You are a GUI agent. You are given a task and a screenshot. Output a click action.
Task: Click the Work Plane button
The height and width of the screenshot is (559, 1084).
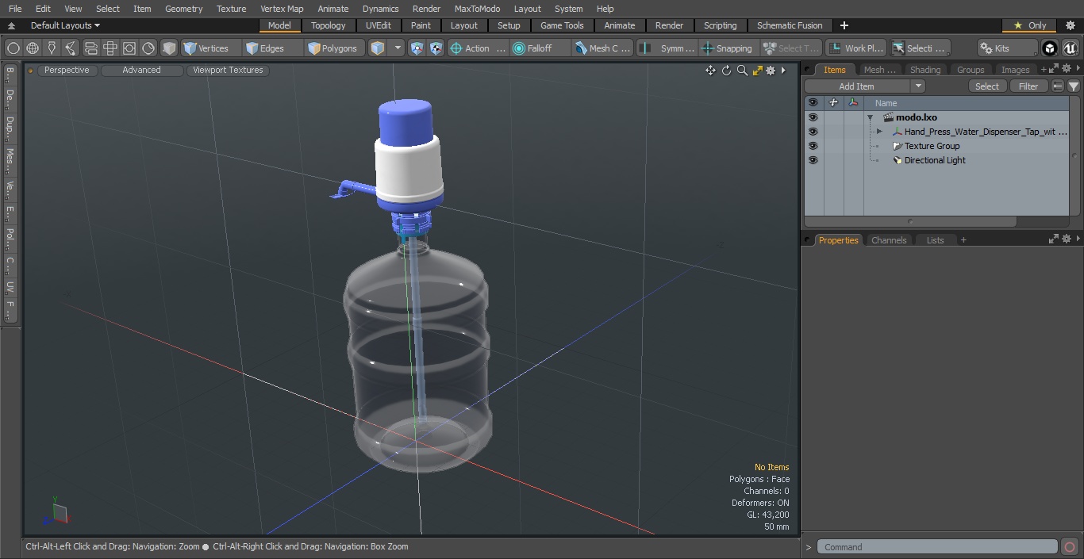coord(856,48)
